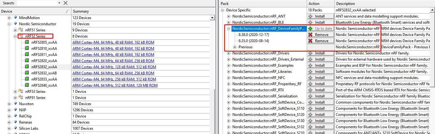
Task: Expand the nRF53 Series node
Action: (x=15, y=92)
